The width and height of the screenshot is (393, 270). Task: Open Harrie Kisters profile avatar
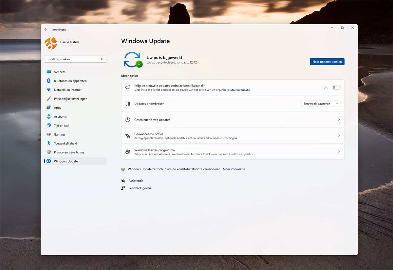click(51, 43)
